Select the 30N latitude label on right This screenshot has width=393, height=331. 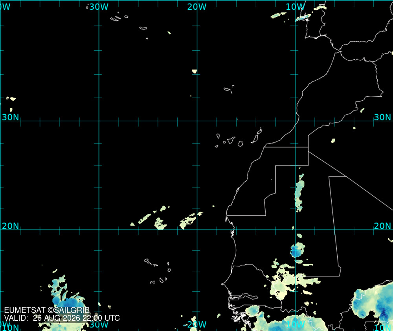(x=382, y=117)
